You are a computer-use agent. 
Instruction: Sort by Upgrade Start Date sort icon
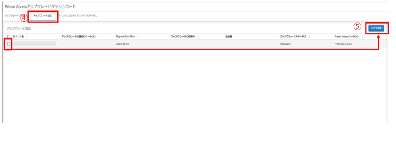(138, 37)
